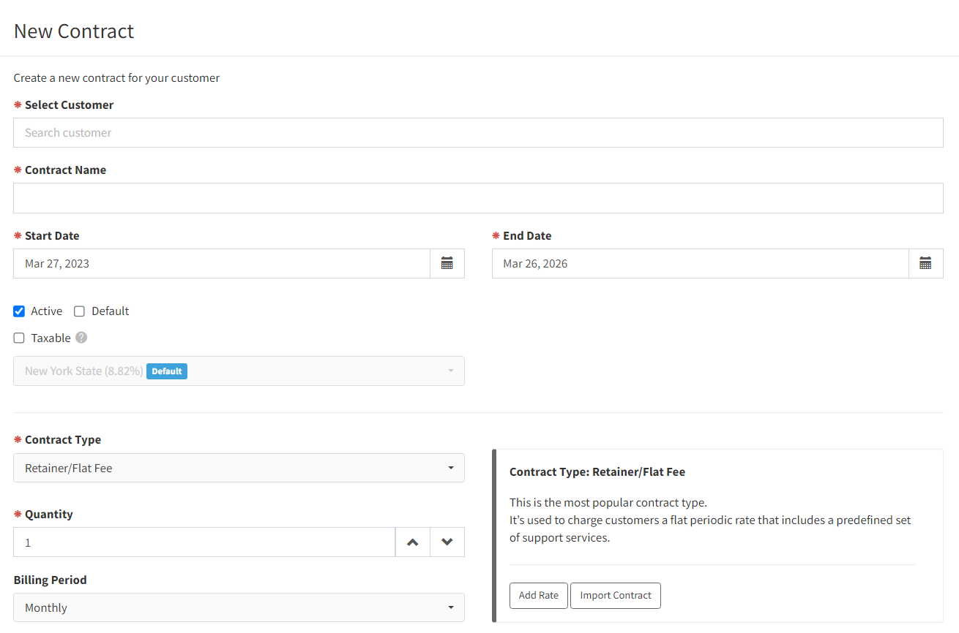
Task: Enable the Default checkbox
Action: [x=80, y=311]
